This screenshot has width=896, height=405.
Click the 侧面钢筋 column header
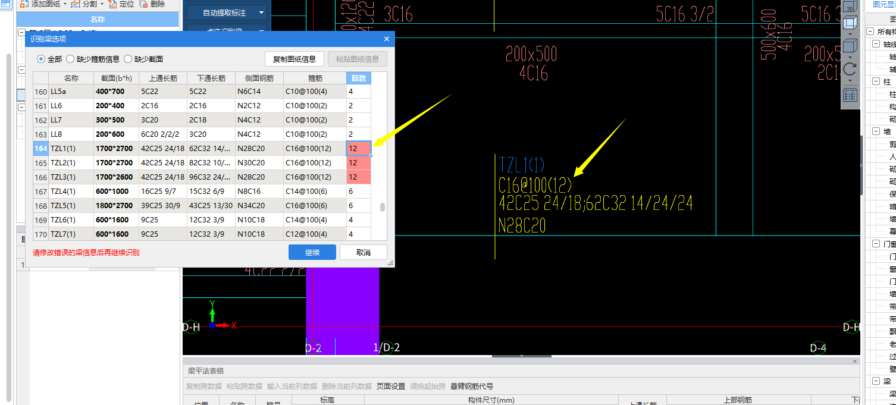[x=259, y=78]
